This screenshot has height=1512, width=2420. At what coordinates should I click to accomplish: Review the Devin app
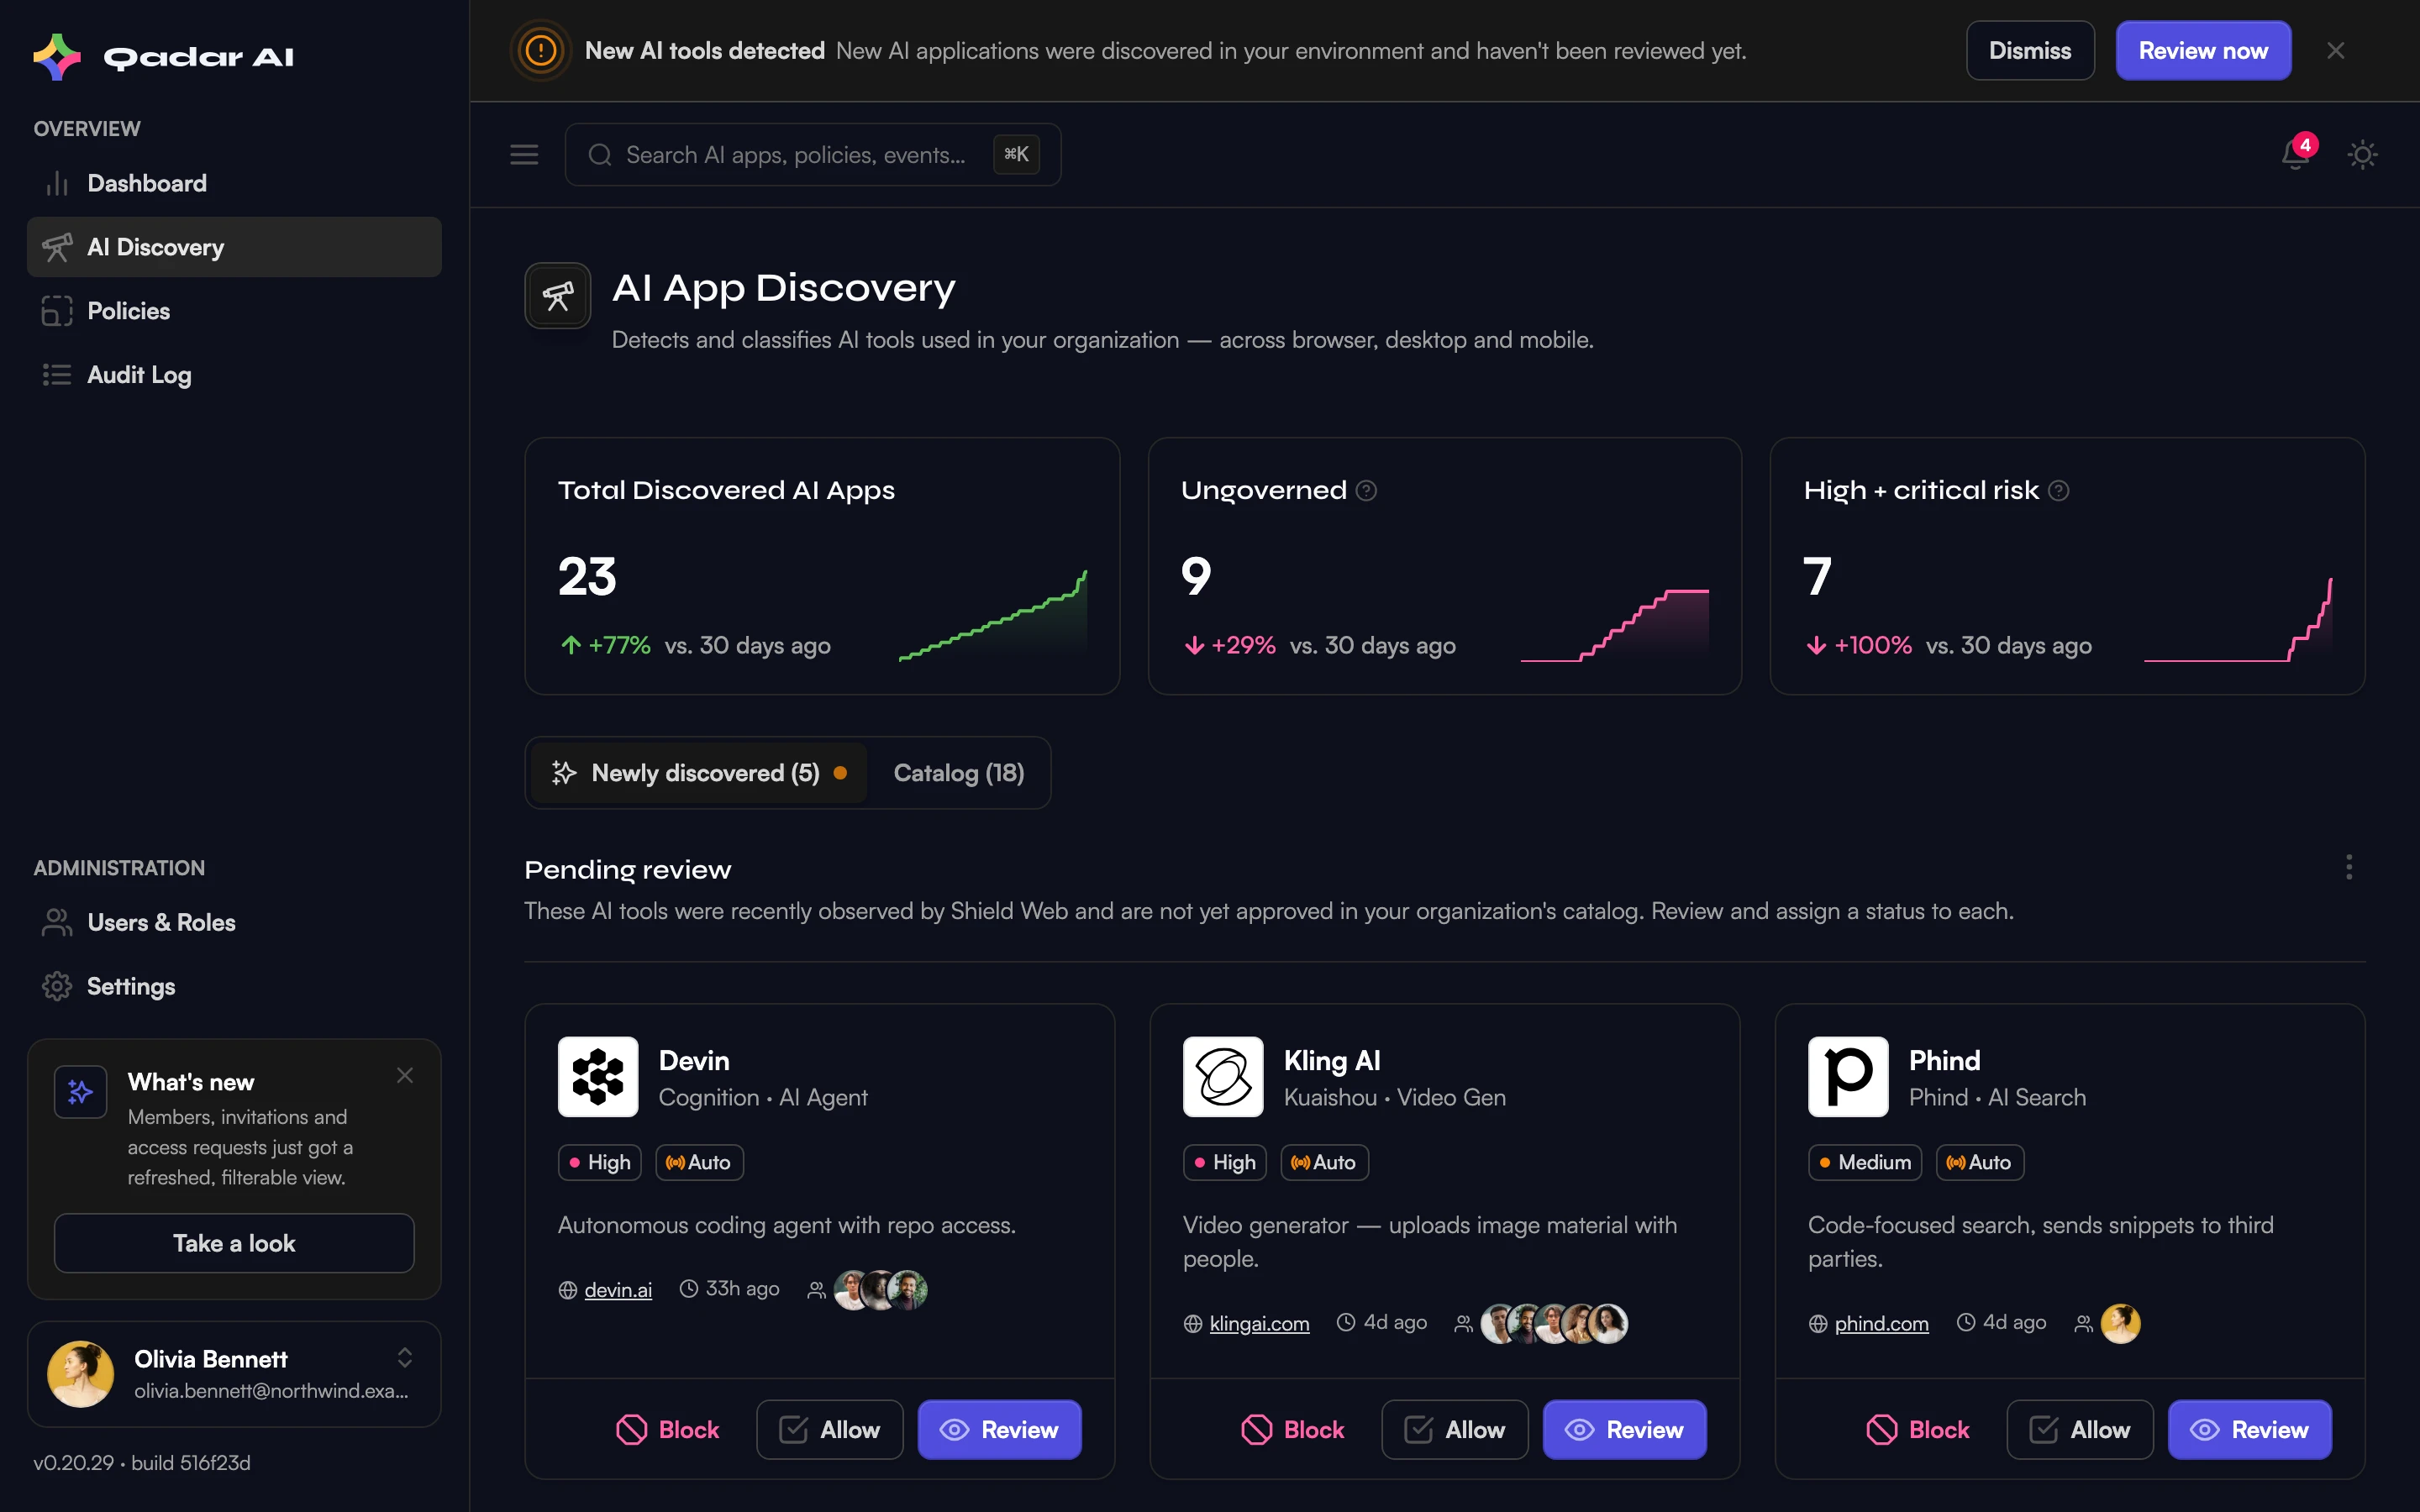click(999, 1430)
